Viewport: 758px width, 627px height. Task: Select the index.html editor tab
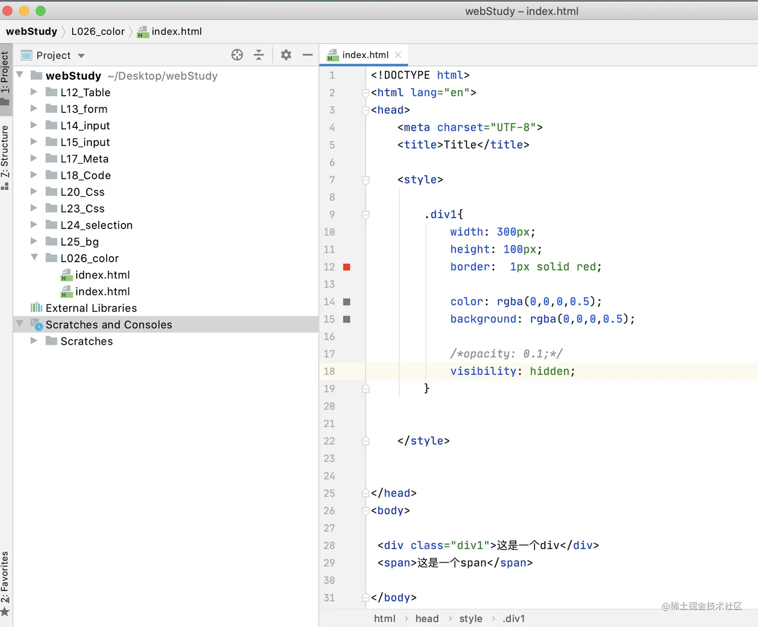click(364, 55)
